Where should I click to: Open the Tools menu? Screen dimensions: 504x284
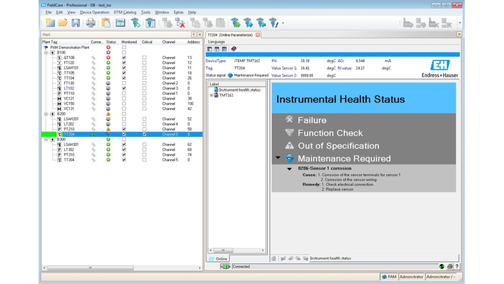coord(146,12)
